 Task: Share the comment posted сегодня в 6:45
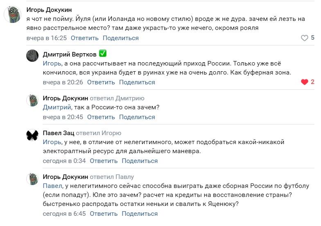(140, 214)
